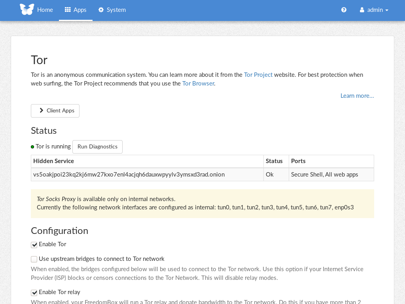
Task: Click the Apps grid icon
Action: (x=68, y=10)
